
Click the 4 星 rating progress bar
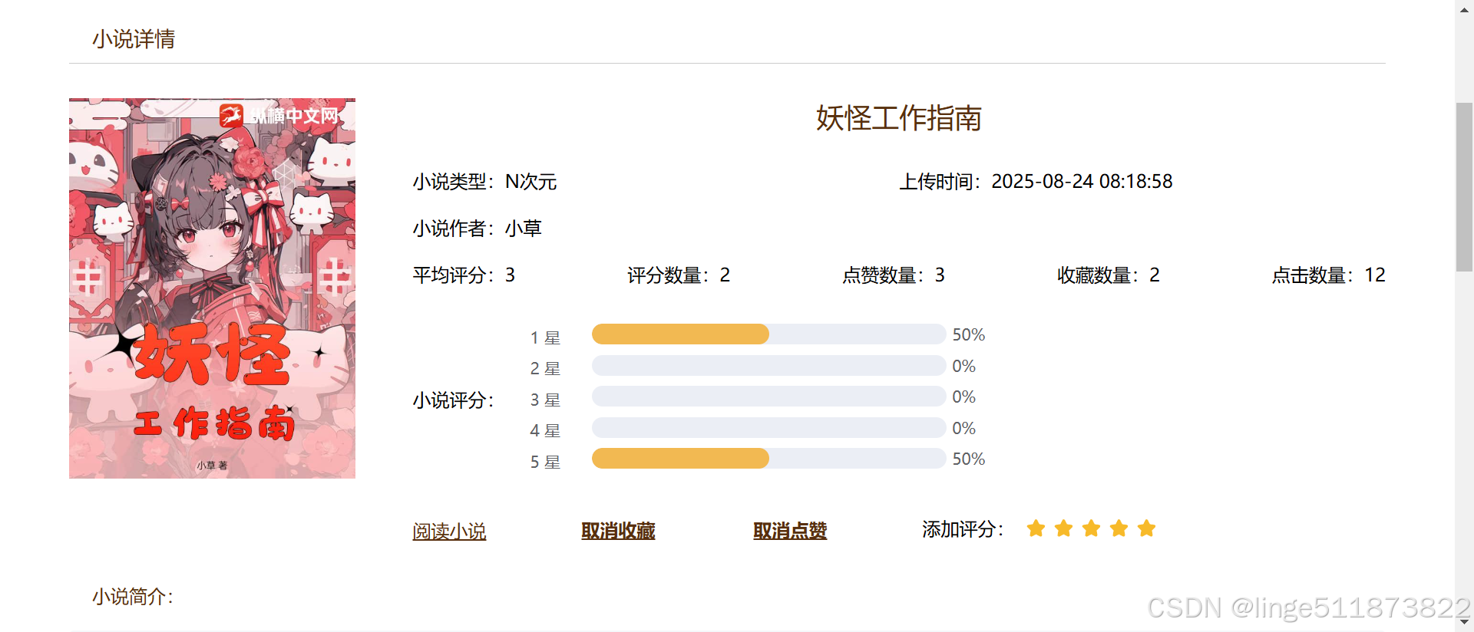pos(768,428)
